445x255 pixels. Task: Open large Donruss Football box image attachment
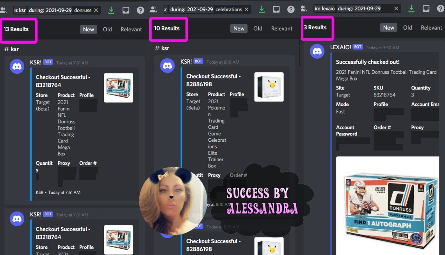pos(388,205)
